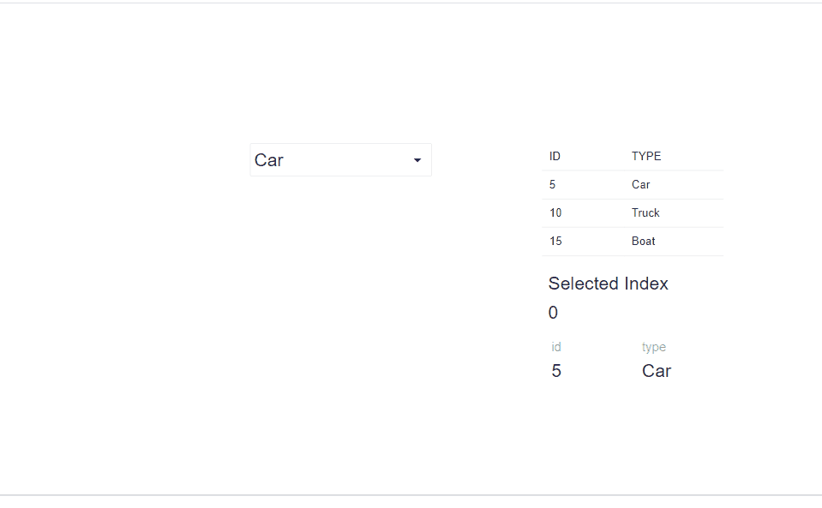822x508 pixels.
Task: Click the horizontal divider at page top
Action: coord(411,3)
